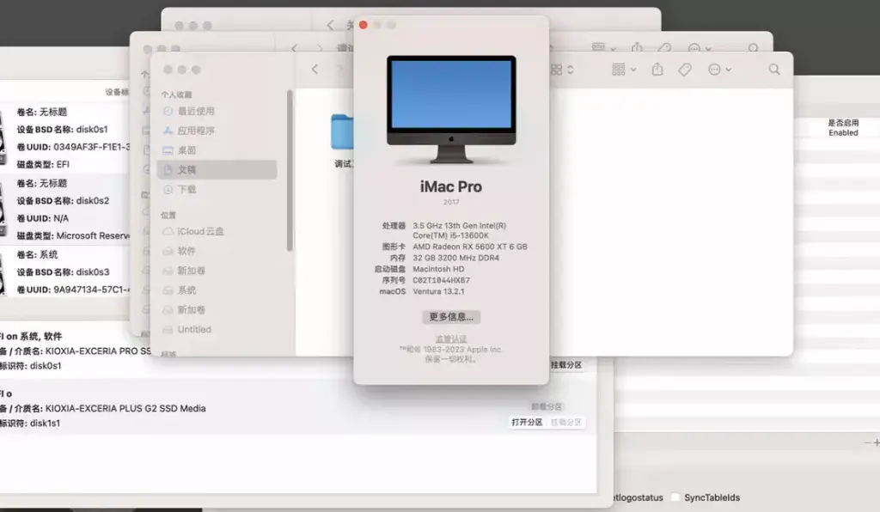Viewport: 880px width, 512px height.
Task: Click the plus button below the table
Action: coord(876,442)
